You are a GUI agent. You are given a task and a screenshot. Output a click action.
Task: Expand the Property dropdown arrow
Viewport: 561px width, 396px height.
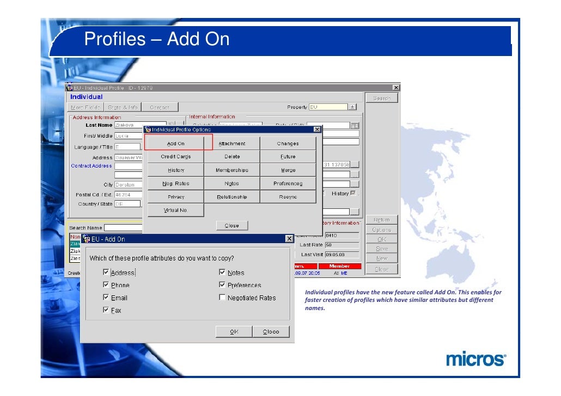[352, 107]
